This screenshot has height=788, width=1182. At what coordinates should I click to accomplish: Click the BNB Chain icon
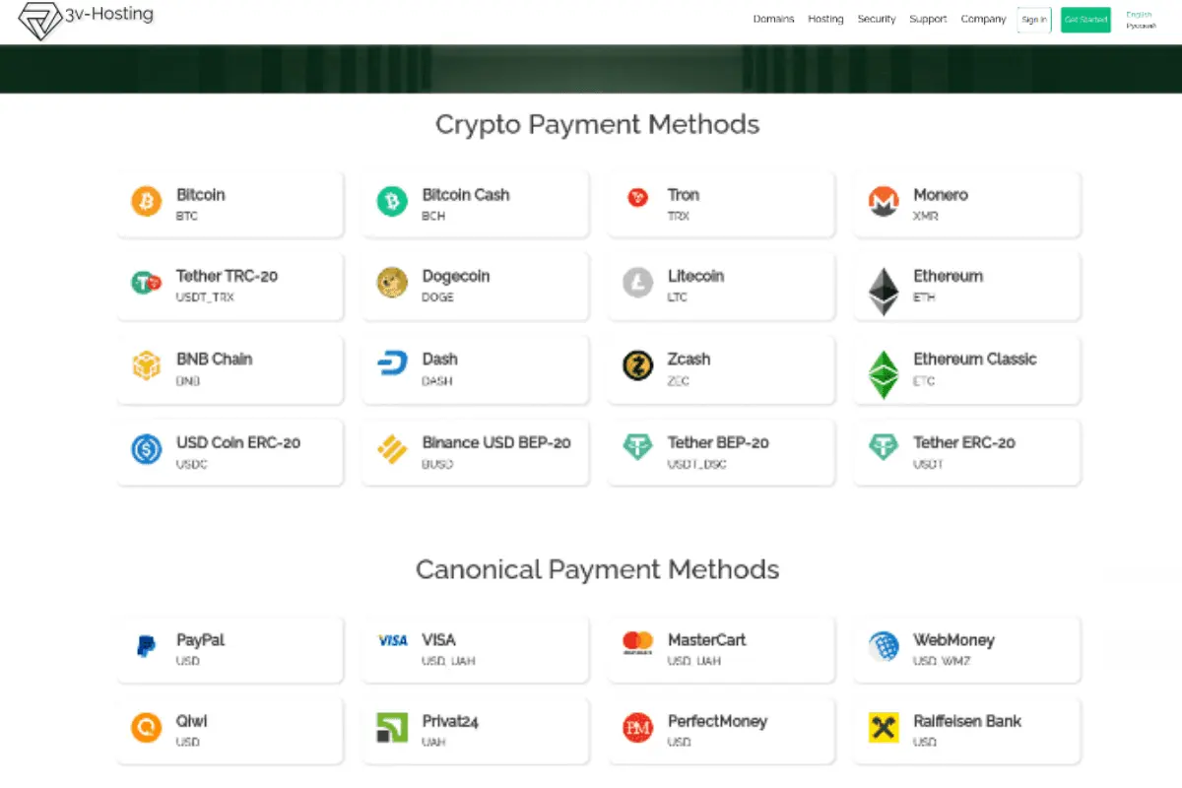pyautogui.click(x=146, y=365)
